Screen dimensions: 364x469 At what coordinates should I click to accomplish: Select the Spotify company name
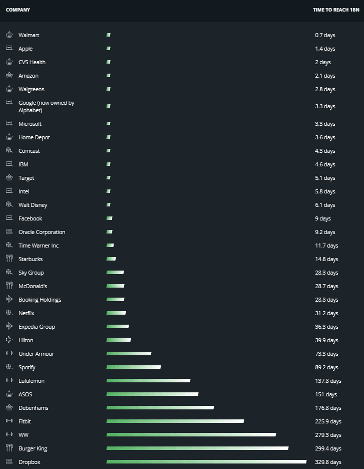pyautogui.click(x=27, y=367)
